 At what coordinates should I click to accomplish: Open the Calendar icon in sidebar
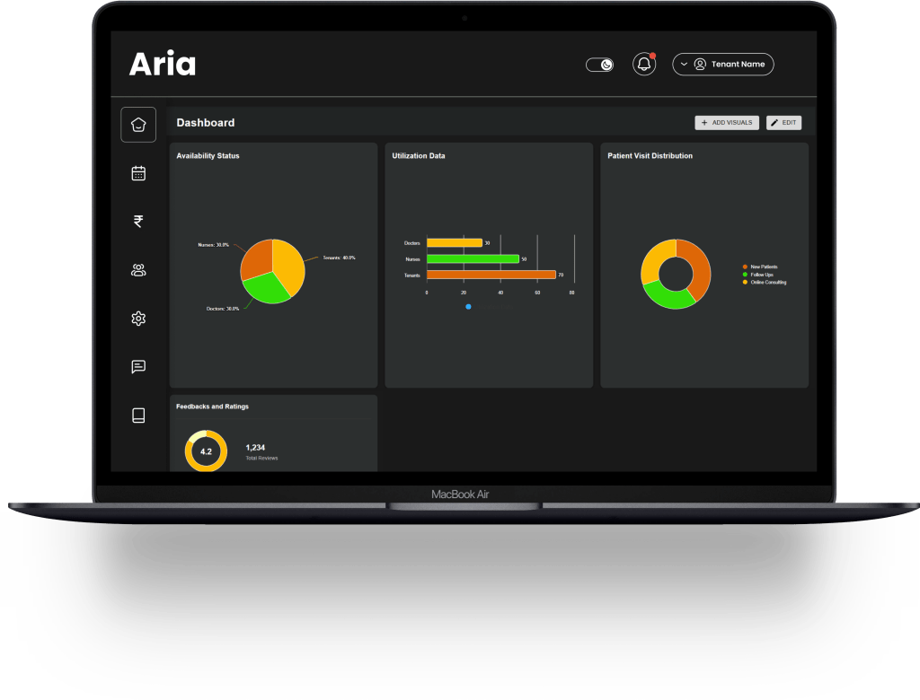(x=138, y=173)
